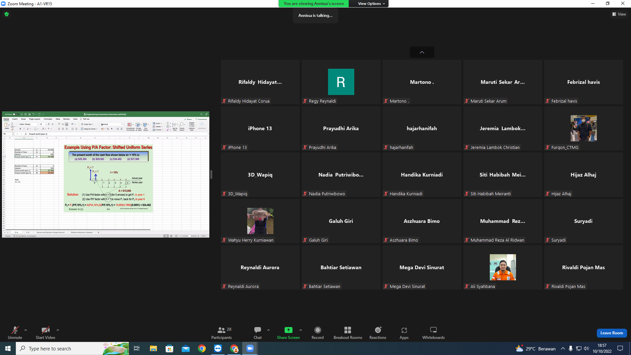Viewport: 631px width, 355px height.
Task: Open Task View on the taskbar
Action: 137,348
